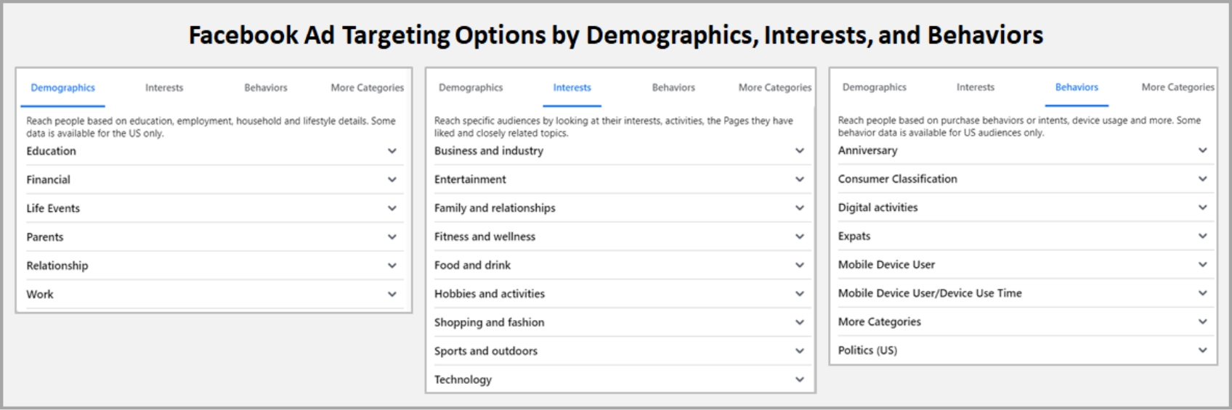Select the highlighted Demographics tab
Viewport: 1232px width, 410px height.
pyautogui.click(x=62, y=88)
